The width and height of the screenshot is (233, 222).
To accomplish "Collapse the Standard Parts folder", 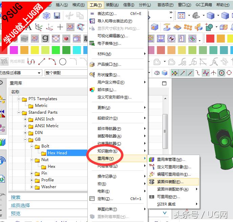I will (19, 112).
